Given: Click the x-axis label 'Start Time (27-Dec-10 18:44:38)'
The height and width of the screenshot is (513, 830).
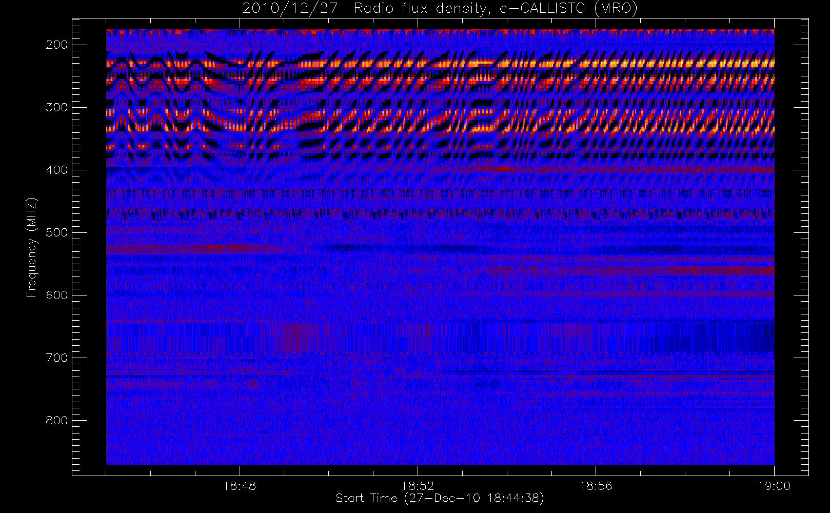Looking at the screenshot, I should [440, 498].
